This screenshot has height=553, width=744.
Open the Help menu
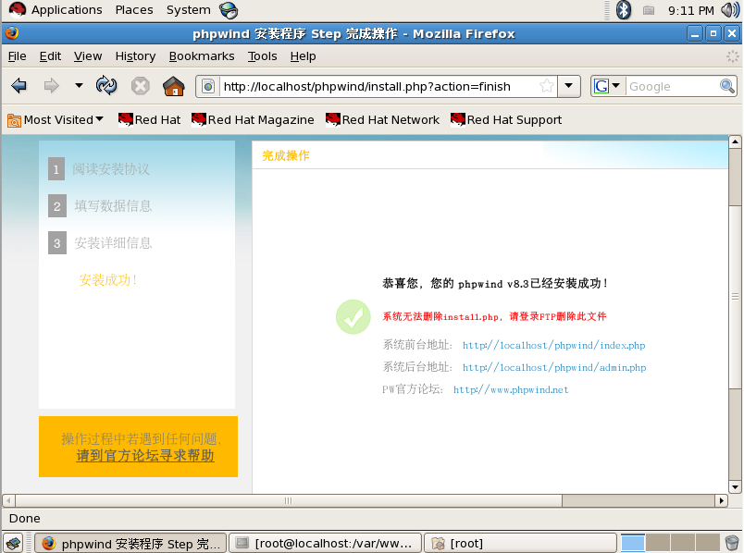click(x=304, y=56)
